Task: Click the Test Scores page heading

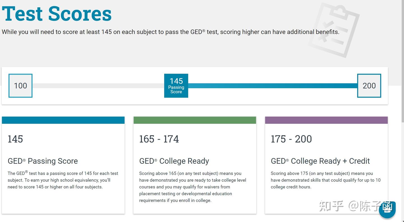Action: click(x=57, y=13)
